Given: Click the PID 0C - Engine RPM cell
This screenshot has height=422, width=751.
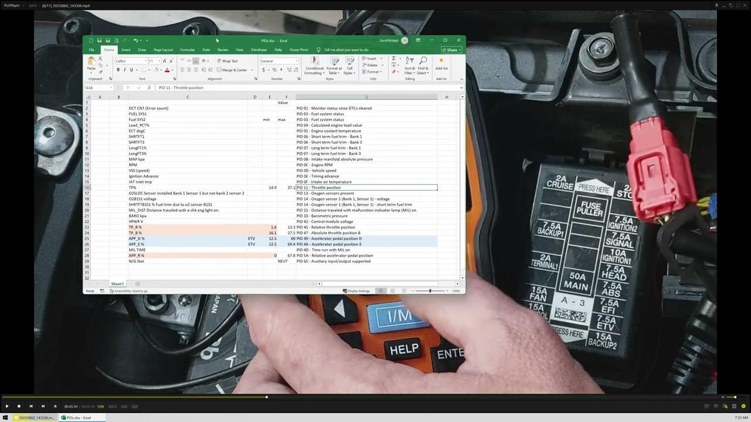Looking at the screenshot, I should [x=367, y=165].
